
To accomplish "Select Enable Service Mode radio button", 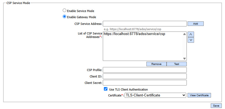I will tap(64, 11).
